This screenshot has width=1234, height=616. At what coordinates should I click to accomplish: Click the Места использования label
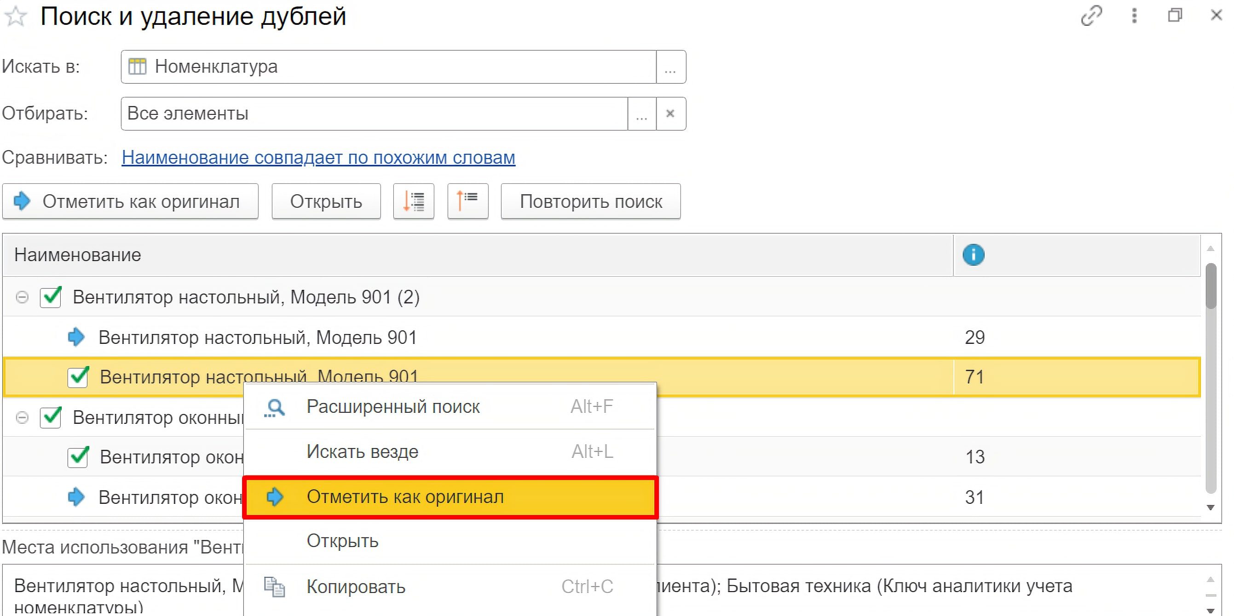pos(123,547)
